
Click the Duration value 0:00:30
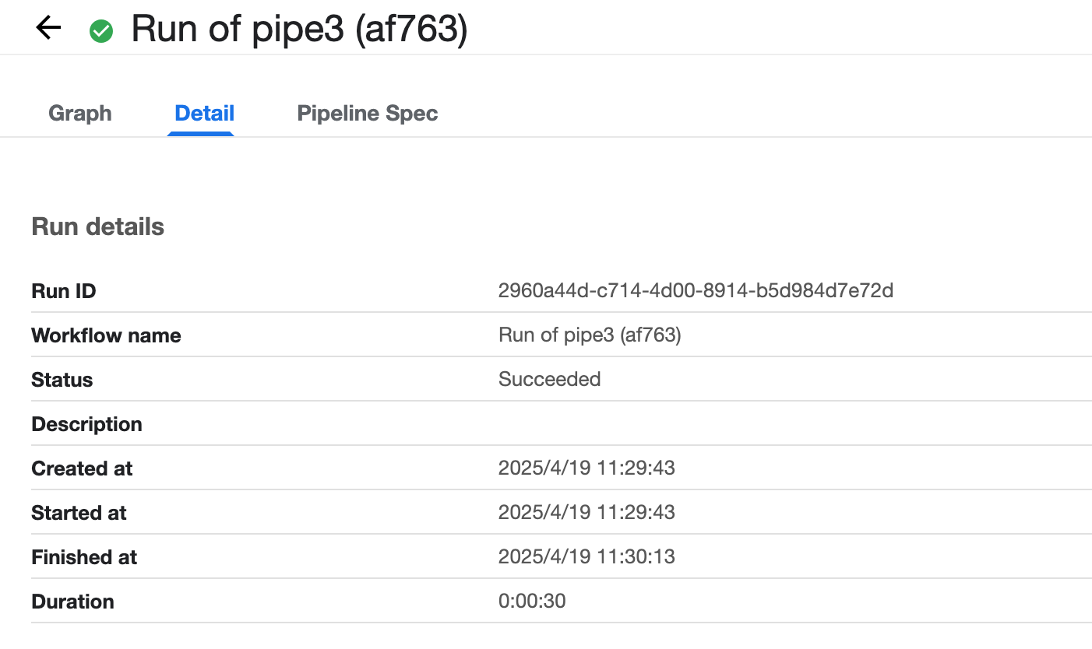pyautogui.click(x=532, y=602)
